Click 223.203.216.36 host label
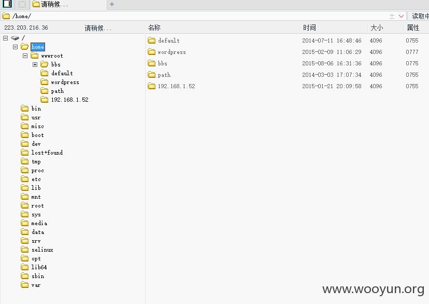The width and height of the screenshot is (429, 304). tap(26, 27)
